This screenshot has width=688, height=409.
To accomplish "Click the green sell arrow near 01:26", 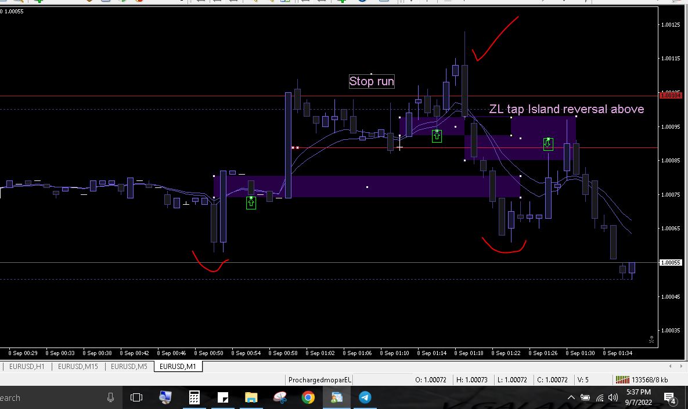I will 548,144.
